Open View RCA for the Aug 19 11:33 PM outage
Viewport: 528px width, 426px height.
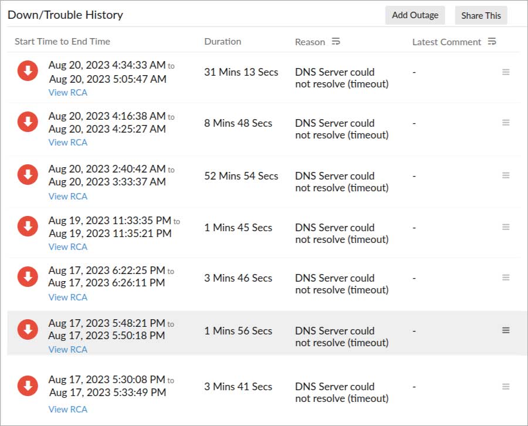point(67,246)
